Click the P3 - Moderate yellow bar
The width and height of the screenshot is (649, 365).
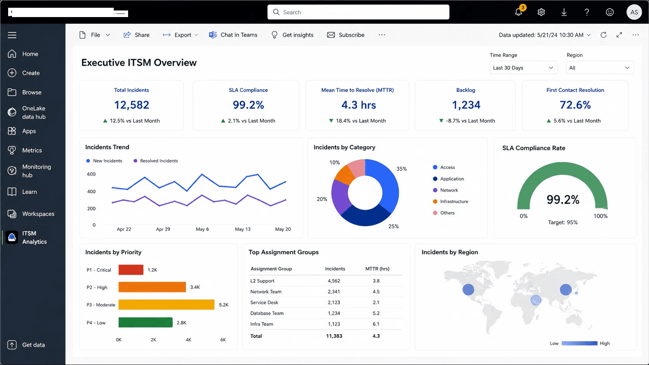[x=167, y=304]
